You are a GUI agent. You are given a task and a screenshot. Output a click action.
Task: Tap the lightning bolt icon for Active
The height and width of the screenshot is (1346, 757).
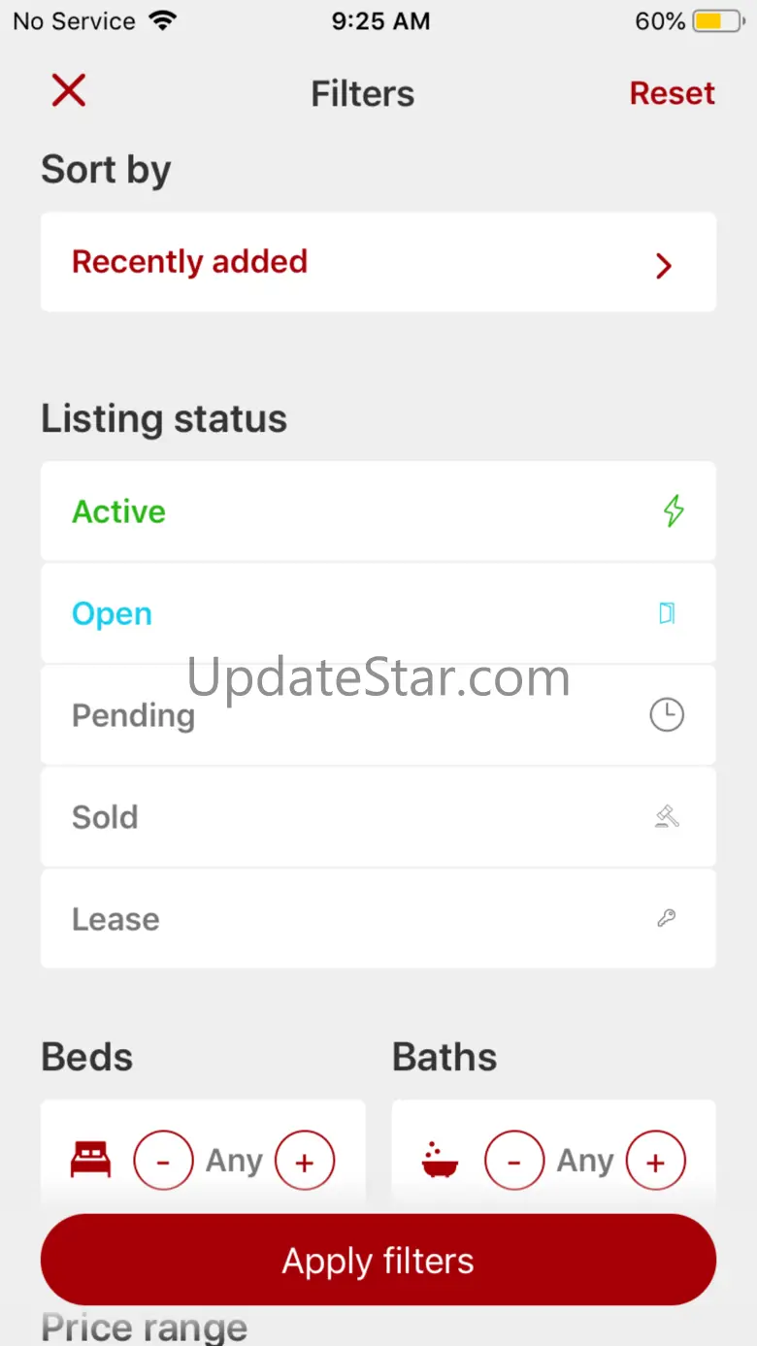tap(674, 511)
